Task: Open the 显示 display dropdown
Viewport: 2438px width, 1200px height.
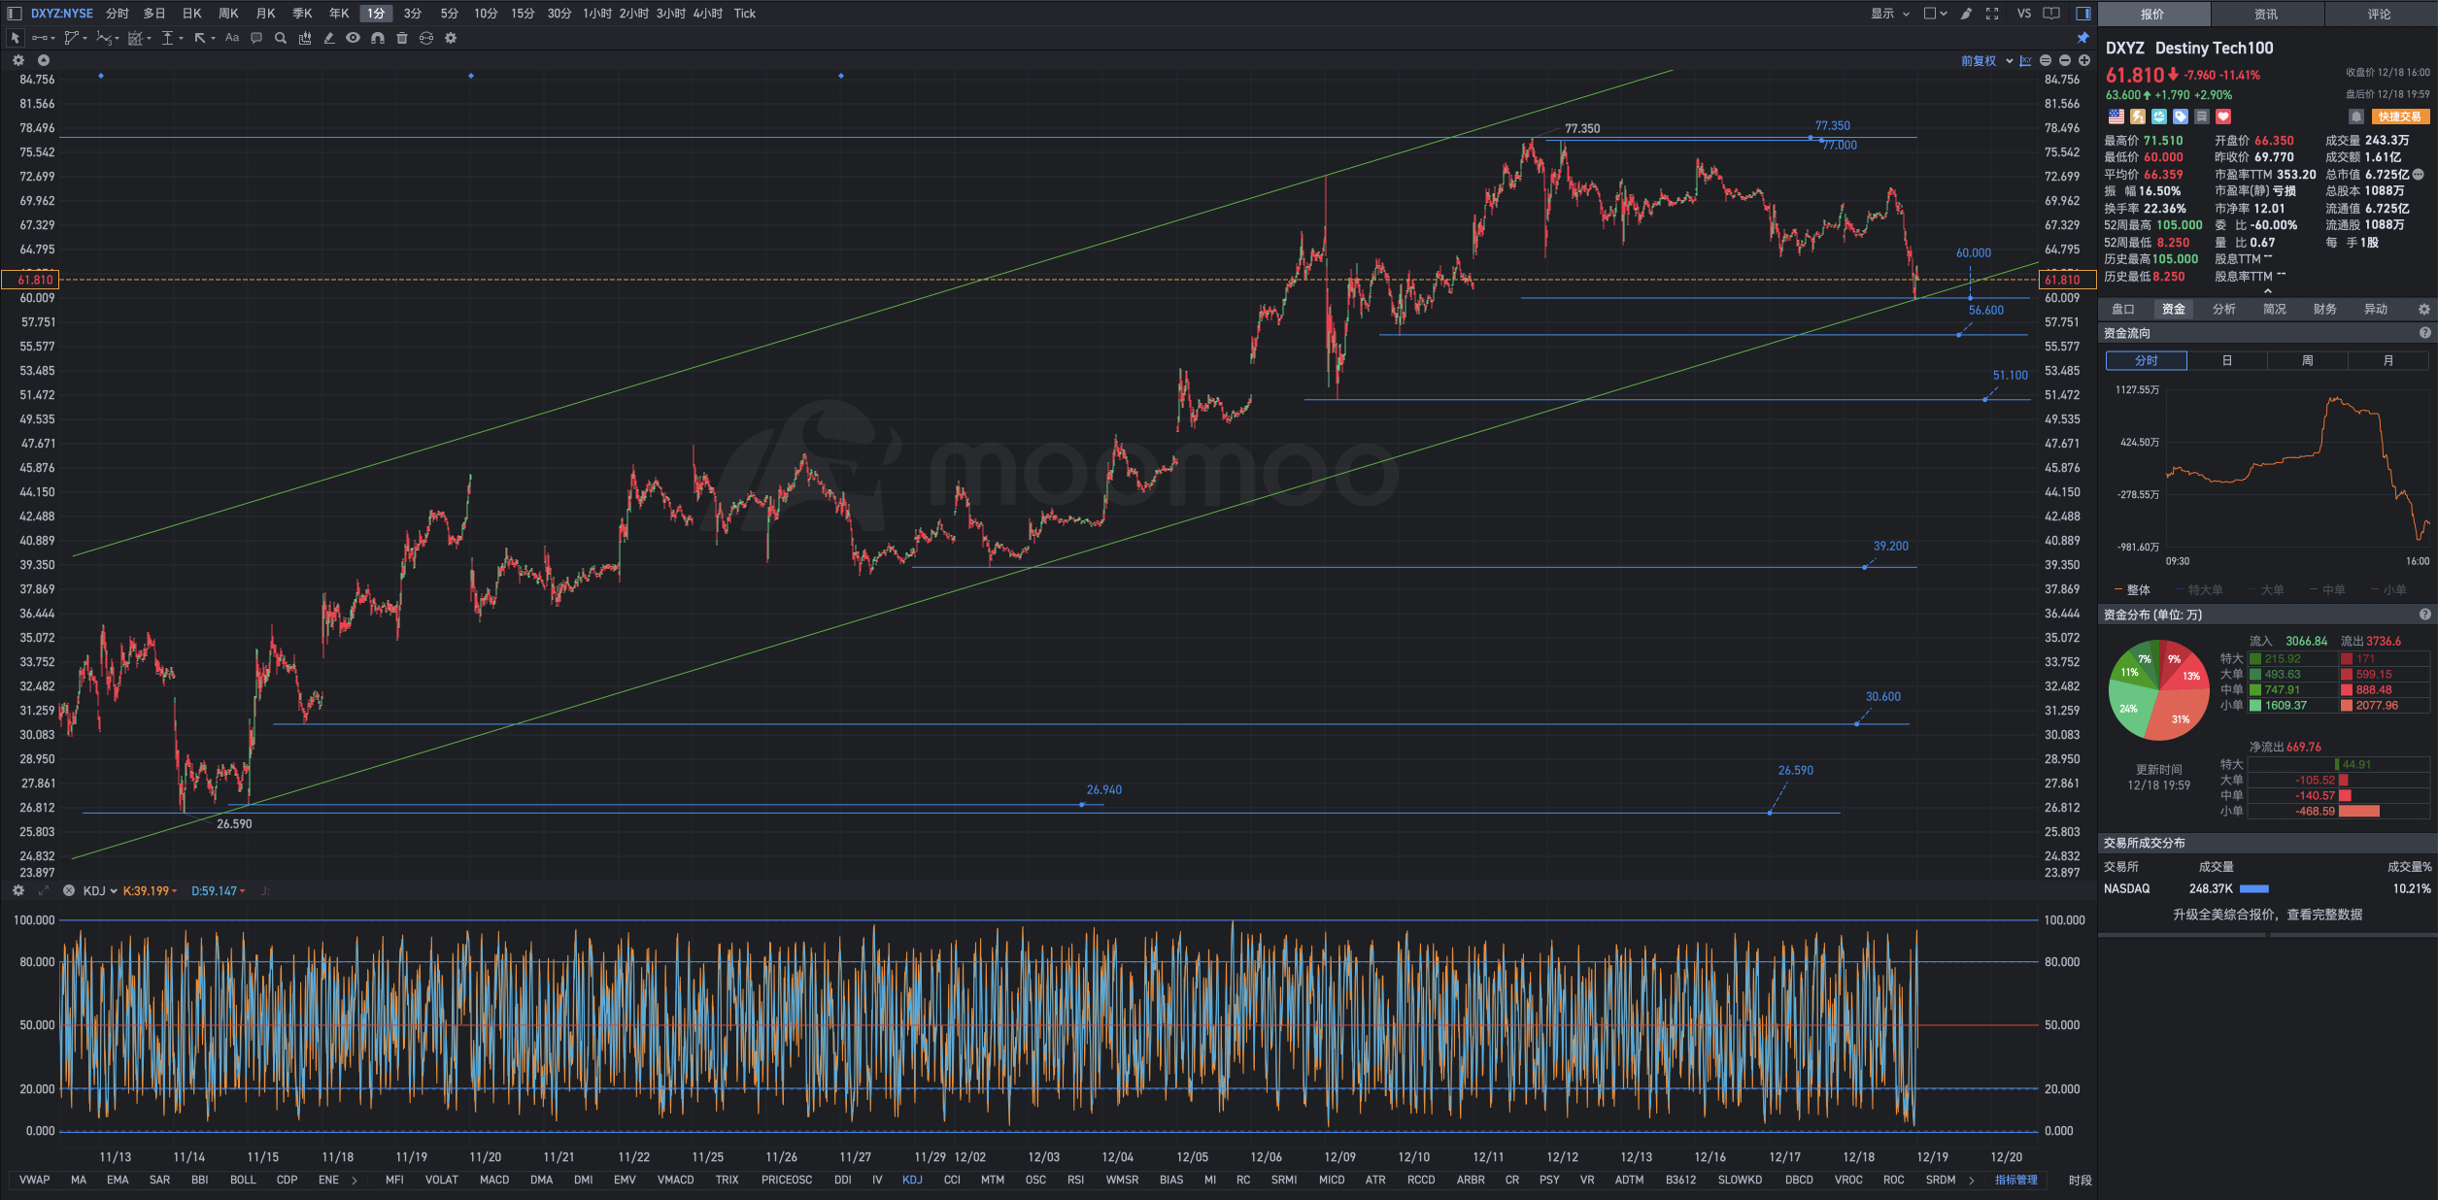Action: point(1890,14)
